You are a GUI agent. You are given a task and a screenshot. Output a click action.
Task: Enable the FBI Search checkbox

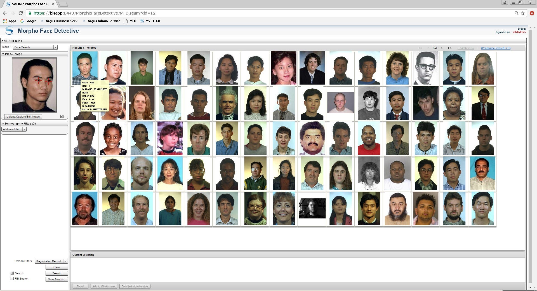(x=12, y=279)
